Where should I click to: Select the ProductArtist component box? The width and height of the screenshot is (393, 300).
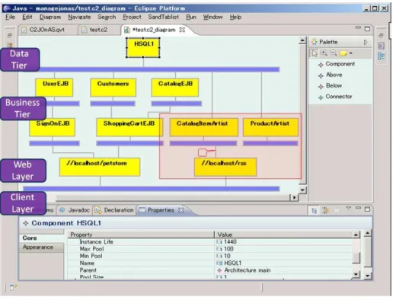coord(270,127)
